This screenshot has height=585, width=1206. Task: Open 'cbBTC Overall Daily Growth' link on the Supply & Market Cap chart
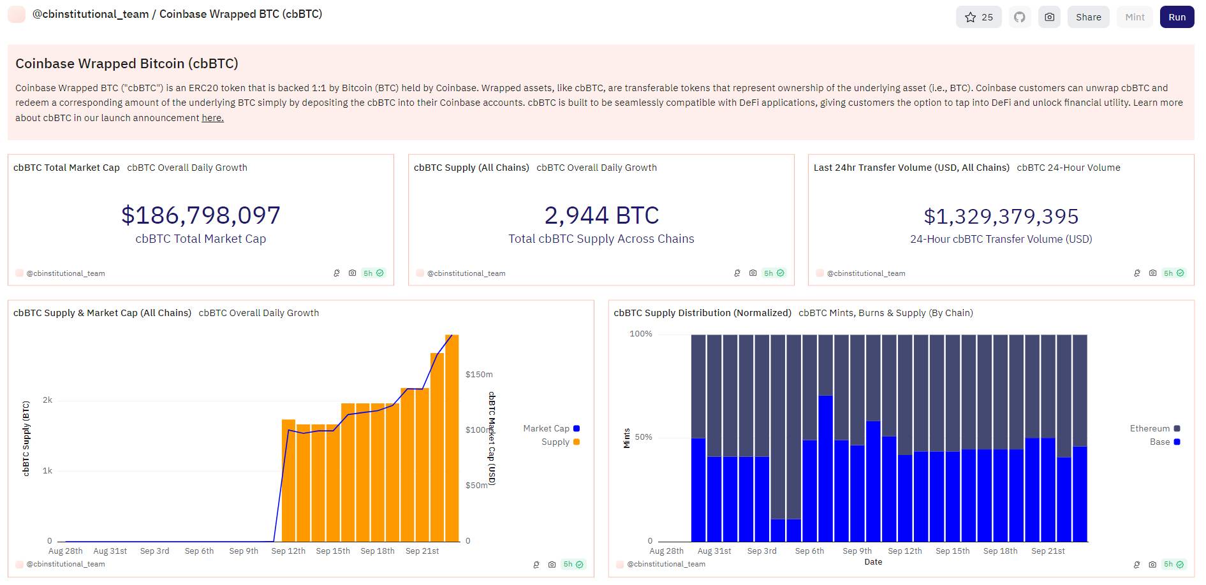tap(259, 313)
